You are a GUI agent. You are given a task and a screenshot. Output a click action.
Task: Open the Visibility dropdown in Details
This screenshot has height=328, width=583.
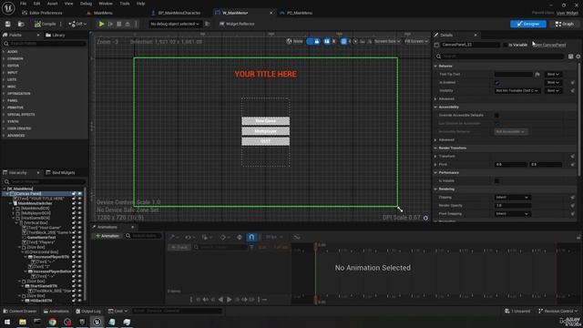point(517,91)
